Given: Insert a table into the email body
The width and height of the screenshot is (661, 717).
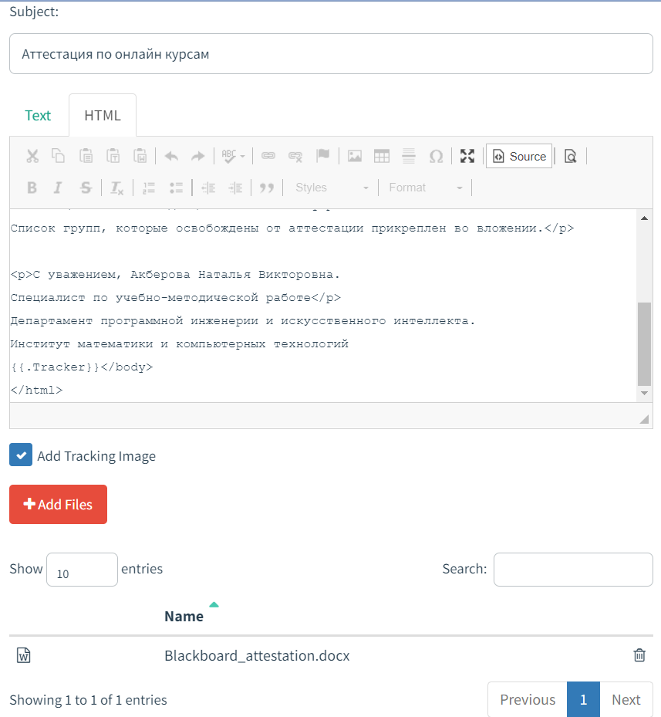Looking at the screenshot, I should click(x=381, y=156).
